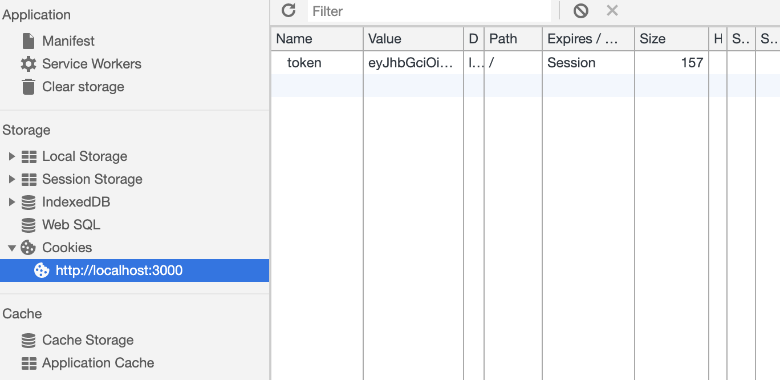Click the clear all cookies icon

pyautogui.click(x=580, y=10)
